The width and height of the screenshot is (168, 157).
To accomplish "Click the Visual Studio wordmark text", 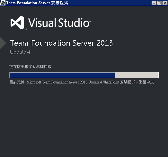I will 59,22.
